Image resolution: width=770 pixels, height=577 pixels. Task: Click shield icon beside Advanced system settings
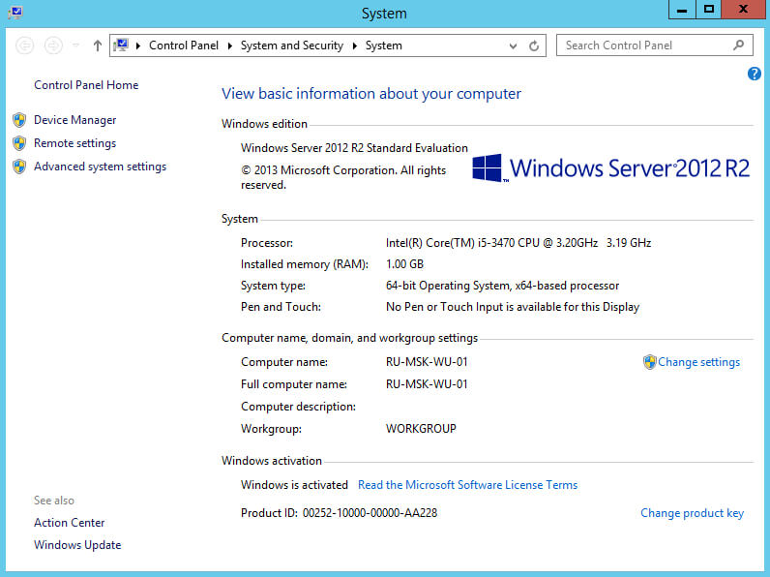click(19, 167)
